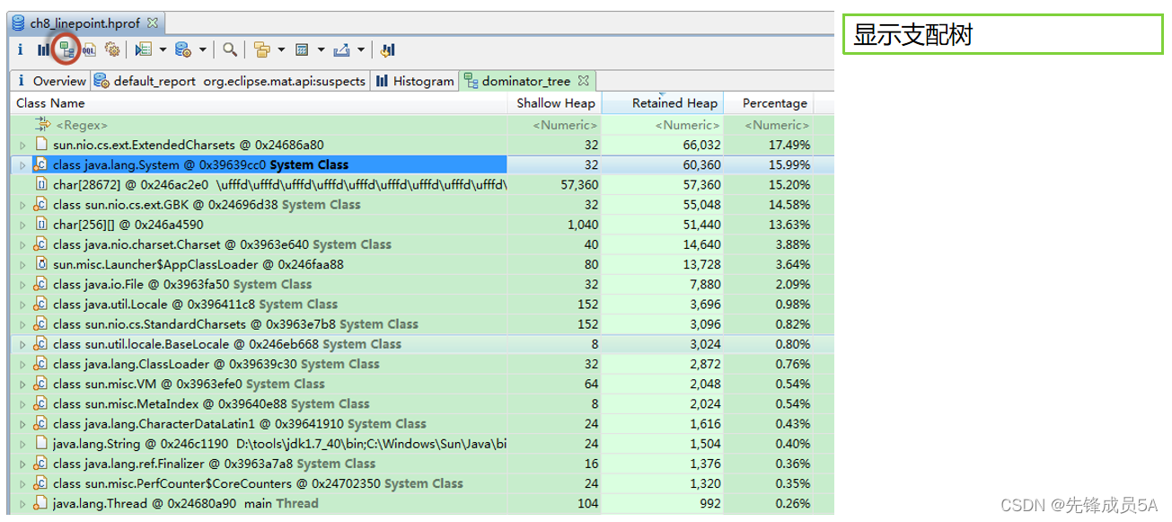Viewport: 1172px width, 522px height.
Task: Expand the sun.misc.MetaIndex class row
Action: click(x=23, y=403)
